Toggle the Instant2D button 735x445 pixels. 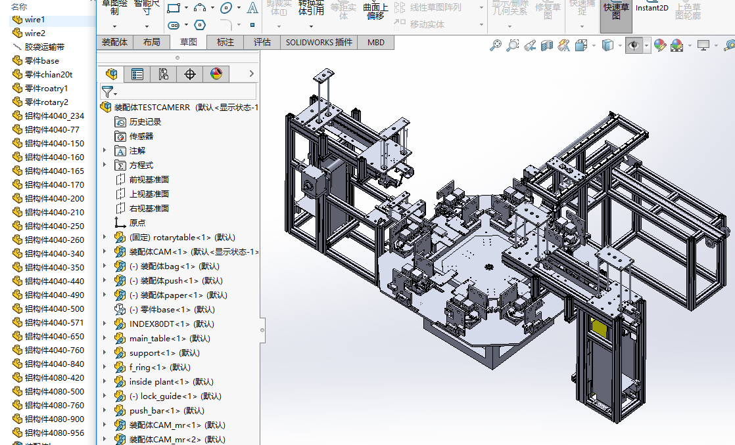[x=652, y=9]
